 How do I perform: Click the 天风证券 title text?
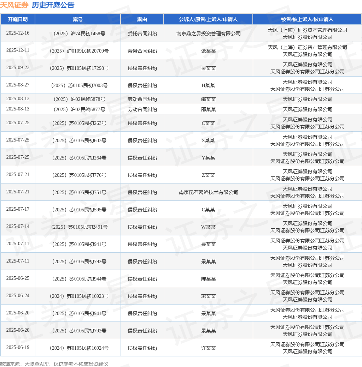pyautogui.click(x=14, y=5)
